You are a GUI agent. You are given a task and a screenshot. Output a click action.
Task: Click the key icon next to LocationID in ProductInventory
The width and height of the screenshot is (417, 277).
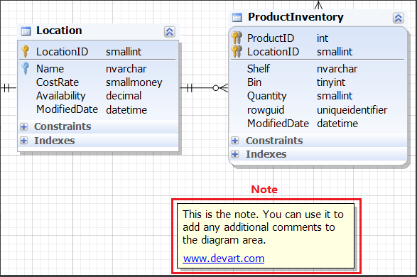[x=237, y=51]
